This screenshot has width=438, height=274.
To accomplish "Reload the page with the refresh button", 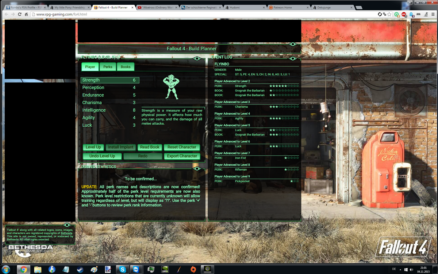I will [x=20, y=14].
